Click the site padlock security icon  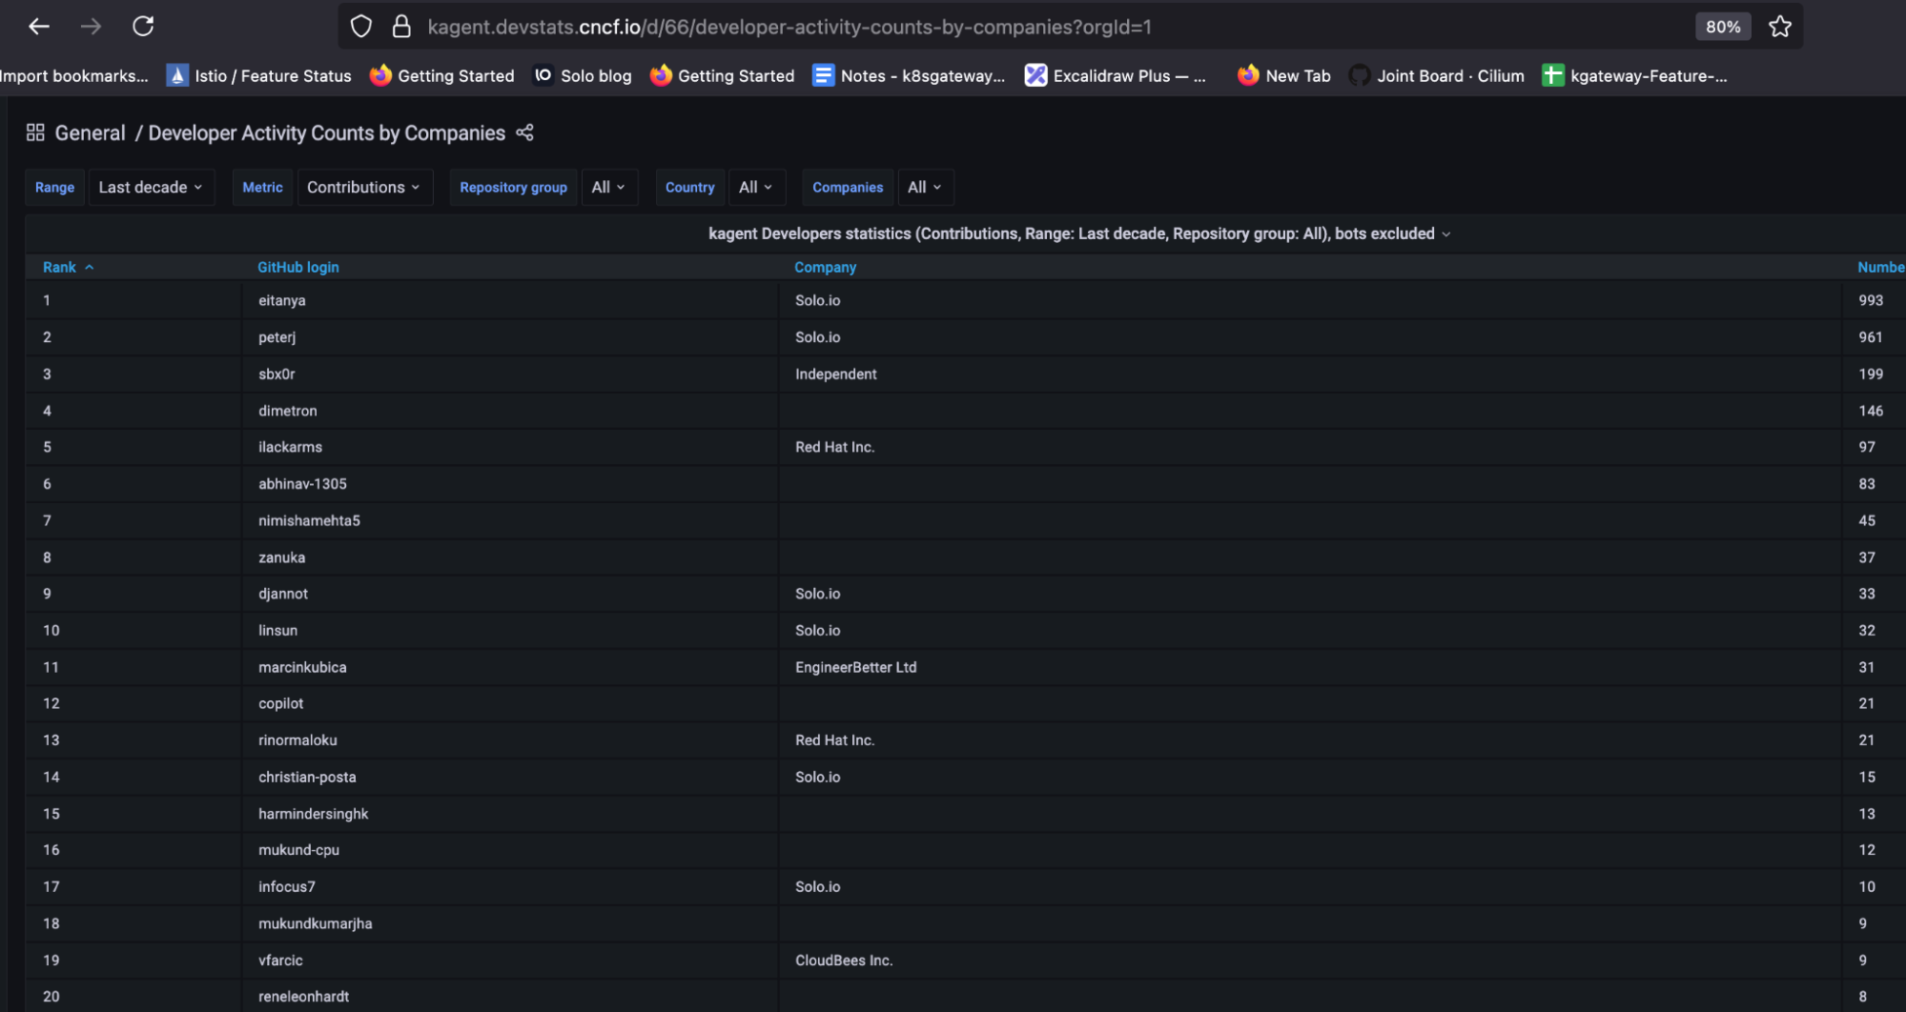click(401, 27)
